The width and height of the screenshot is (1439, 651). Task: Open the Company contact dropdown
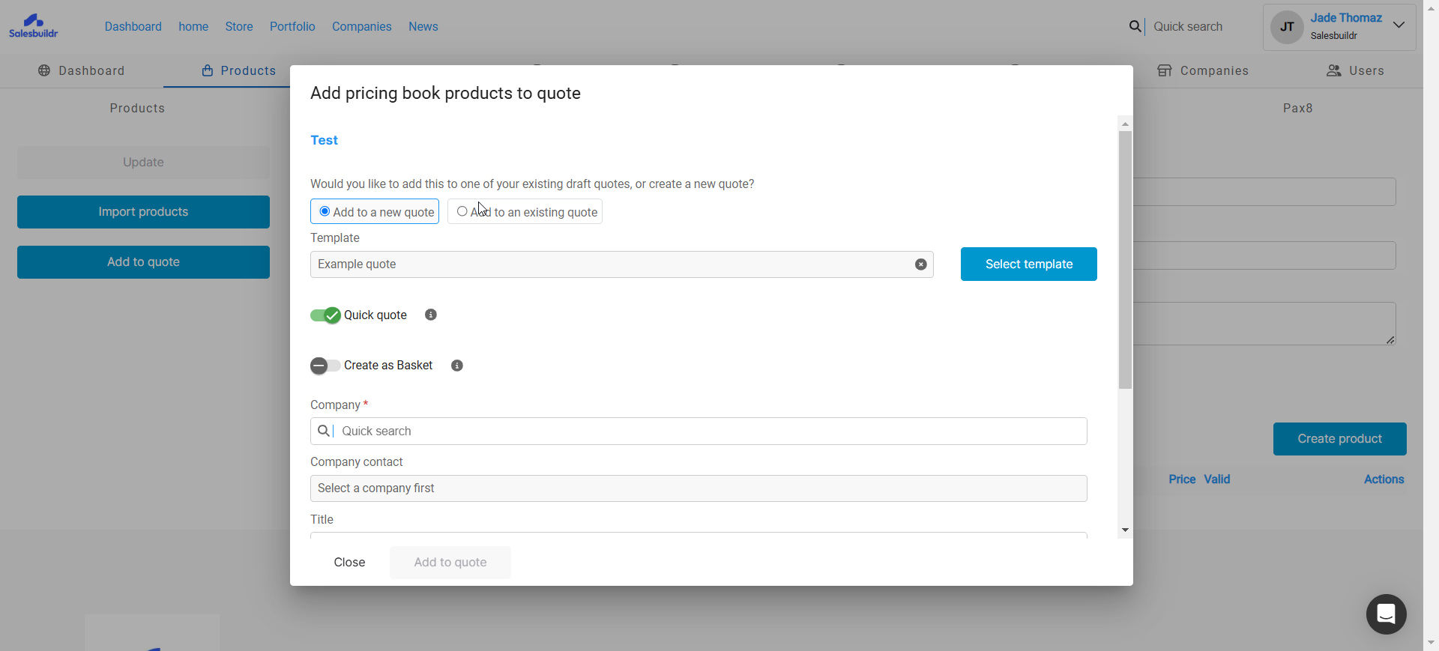click(x=699, y=488)
